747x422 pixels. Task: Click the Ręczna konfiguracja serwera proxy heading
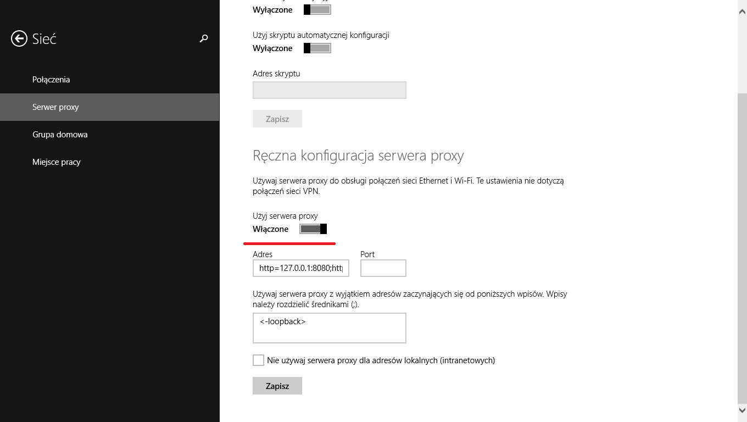click(358, 156)
